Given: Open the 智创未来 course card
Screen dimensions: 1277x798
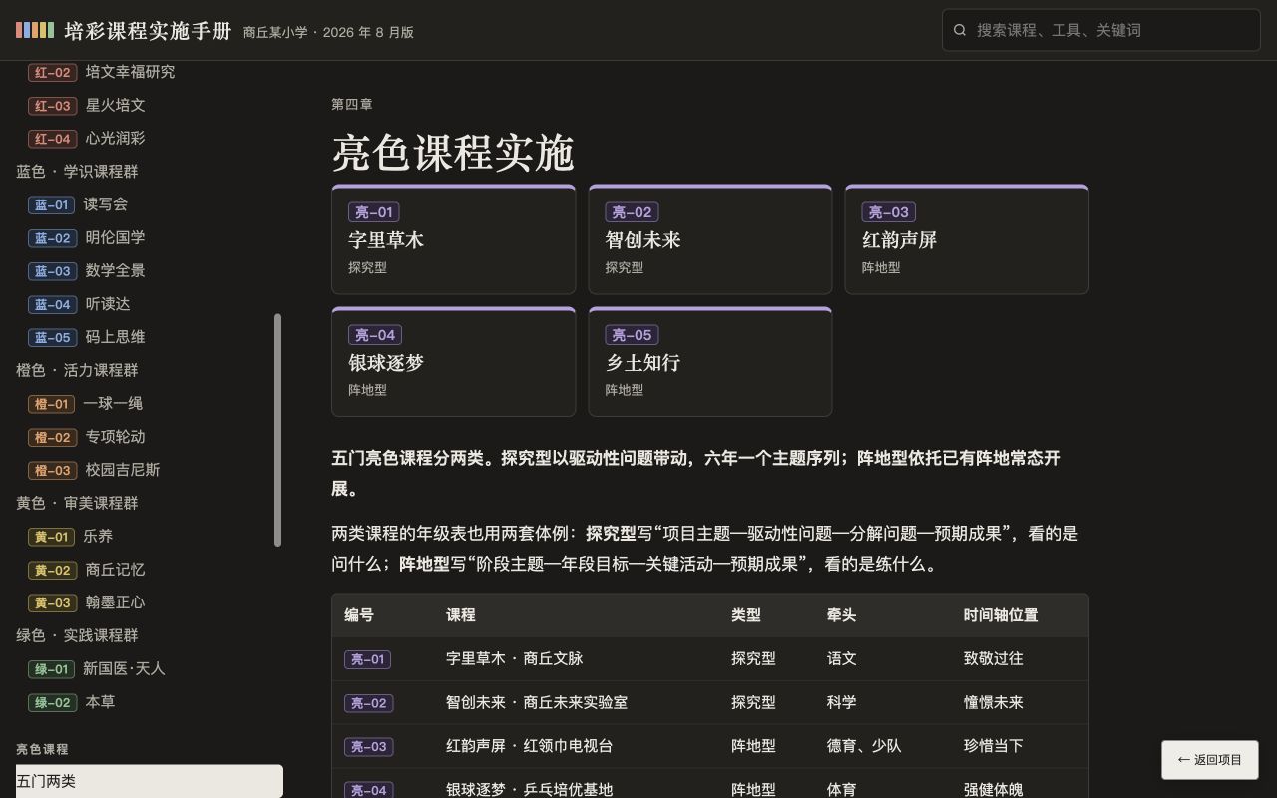Looking at the screenshot, I should pyautogui.click(x=710, y=239).
